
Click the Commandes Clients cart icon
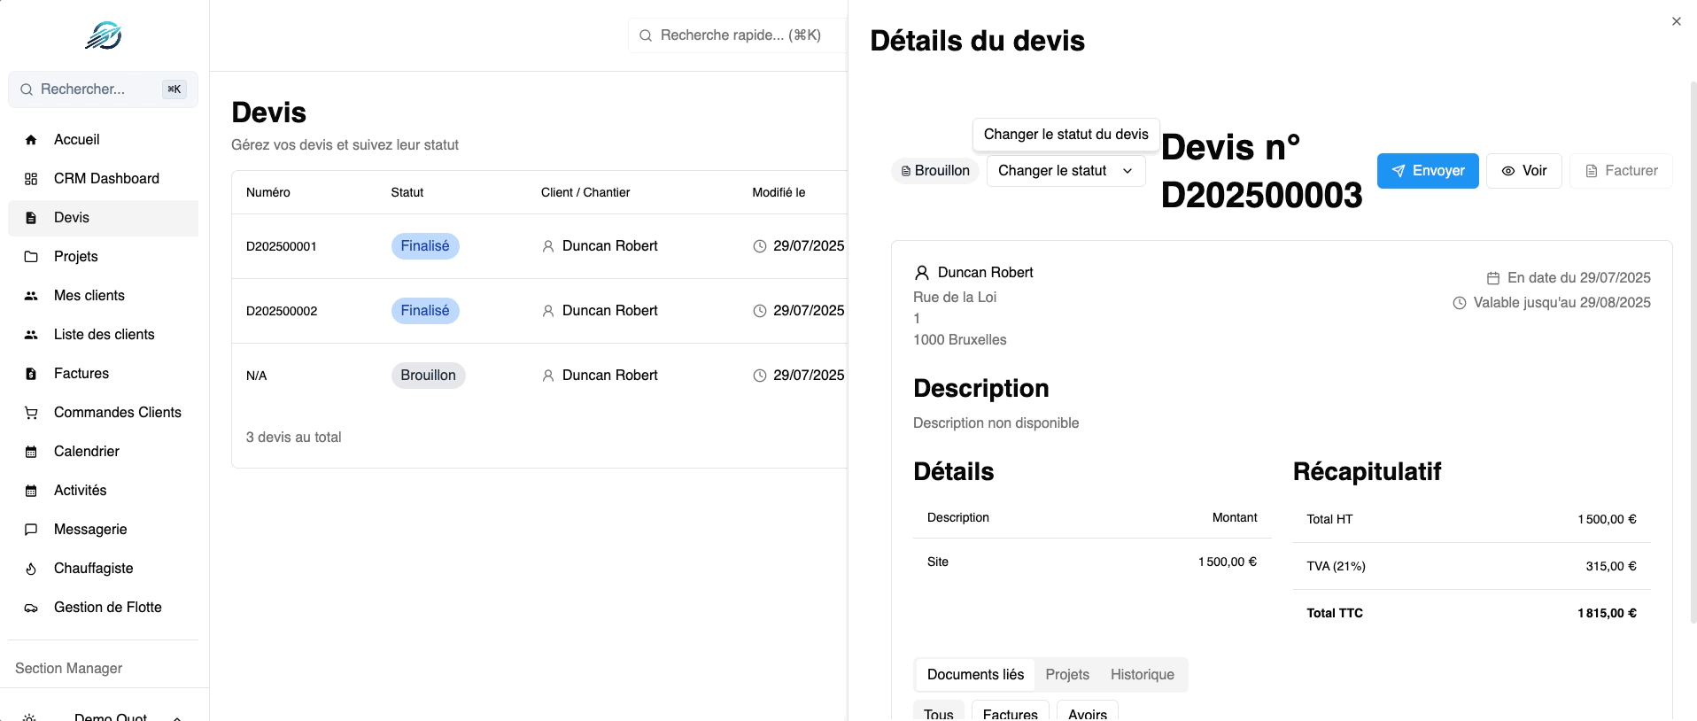click(31, 413)
